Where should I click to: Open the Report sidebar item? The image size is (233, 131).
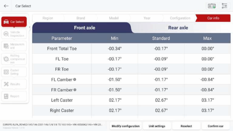[14, 96]
